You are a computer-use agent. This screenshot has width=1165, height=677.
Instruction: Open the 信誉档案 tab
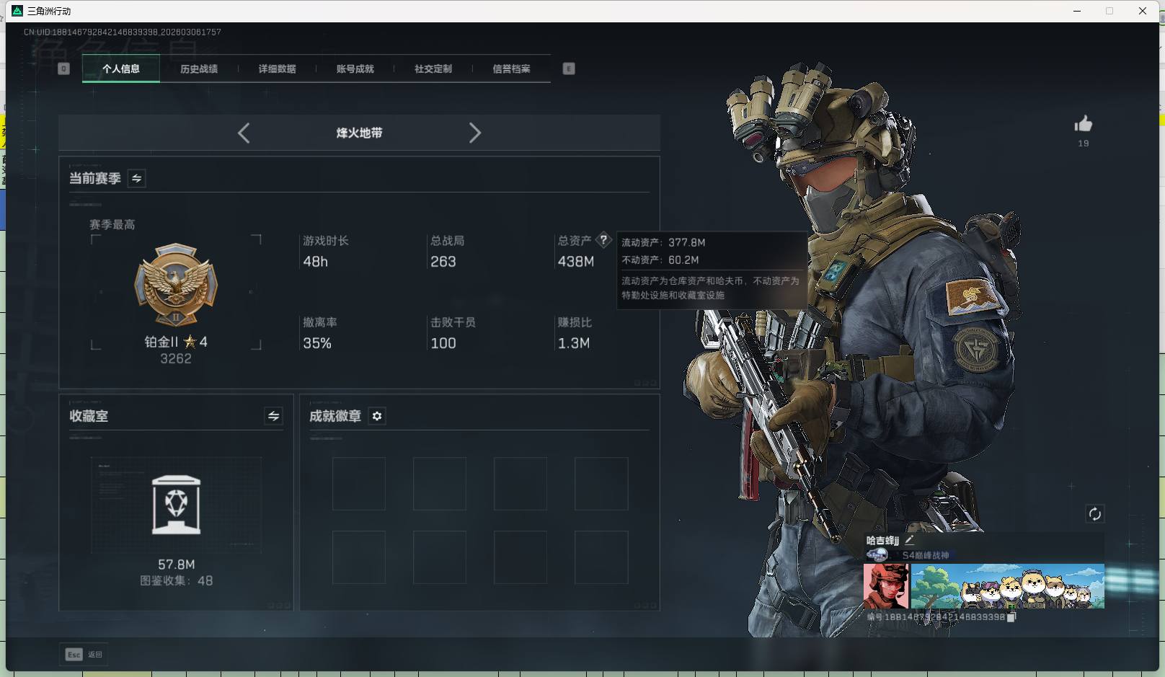(511, 68)
